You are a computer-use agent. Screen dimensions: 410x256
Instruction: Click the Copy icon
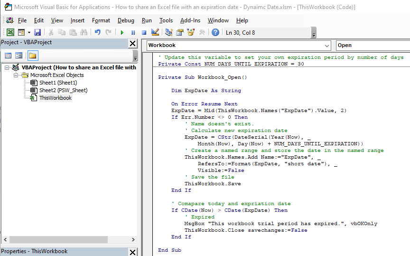tap(62, 32)
